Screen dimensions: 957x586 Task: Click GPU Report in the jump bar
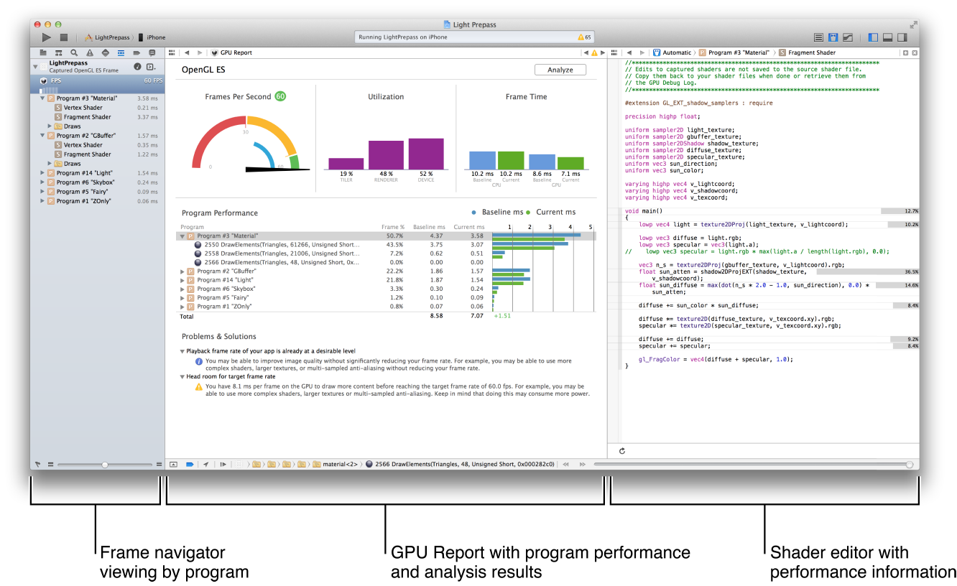[235, 53]
